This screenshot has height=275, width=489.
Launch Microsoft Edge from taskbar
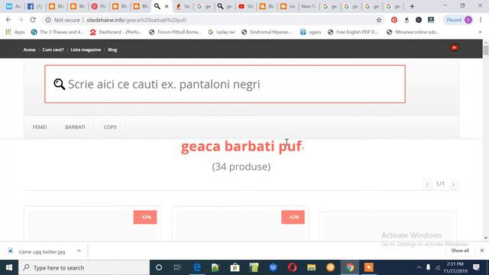click(x=197, y=267)
